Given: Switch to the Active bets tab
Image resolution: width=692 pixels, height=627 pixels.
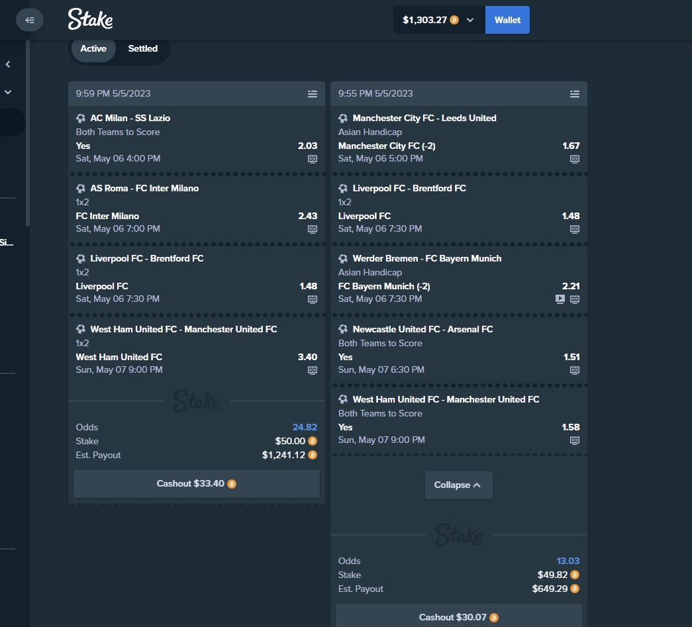Looking at the screenshot, I should (93, 48).
